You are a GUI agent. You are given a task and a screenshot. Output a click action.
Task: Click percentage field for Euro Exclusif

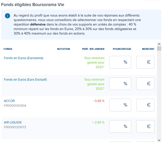pos(120,84)
